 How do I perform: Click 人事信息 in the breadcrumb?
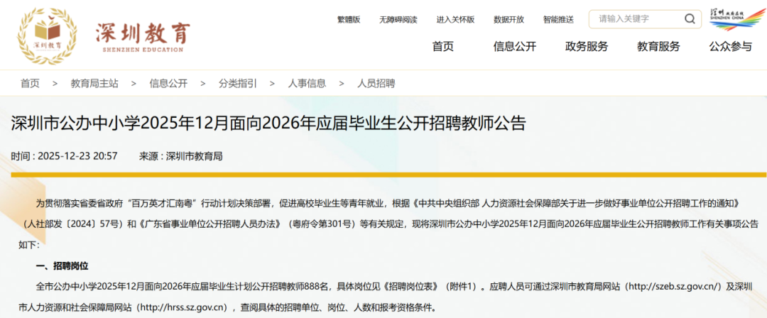click(x=307, y=83)
